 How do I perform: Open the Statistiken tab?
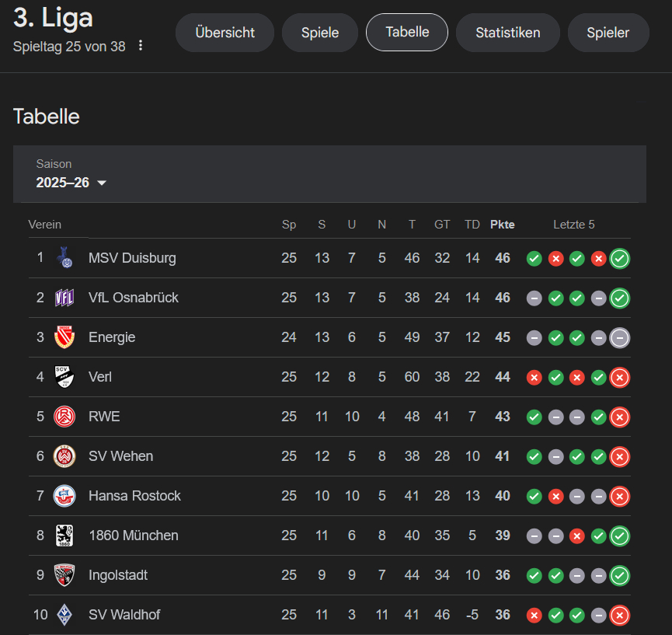click(507, 33)
